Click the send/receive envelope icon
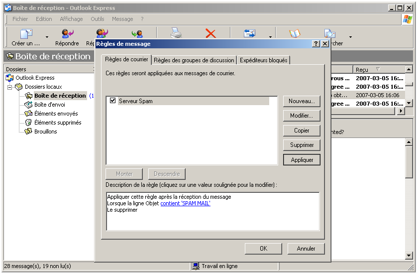 click(x=250, y=33)
